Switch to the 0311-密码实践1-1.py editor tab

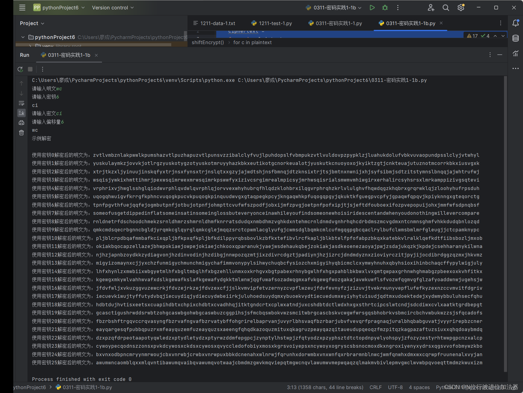pos(335,23)
